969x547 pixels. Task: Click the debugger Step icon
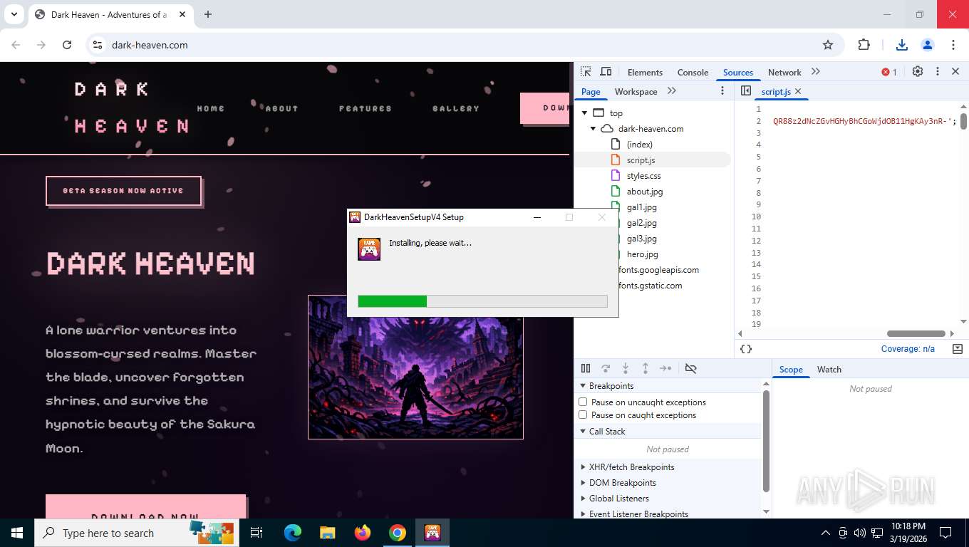(x=665, y=368)
